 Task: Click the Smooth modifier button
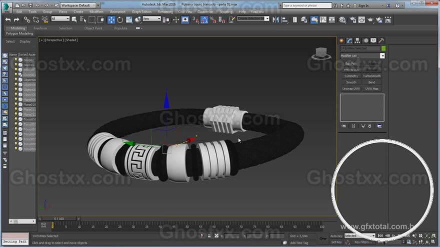[351, 83]
